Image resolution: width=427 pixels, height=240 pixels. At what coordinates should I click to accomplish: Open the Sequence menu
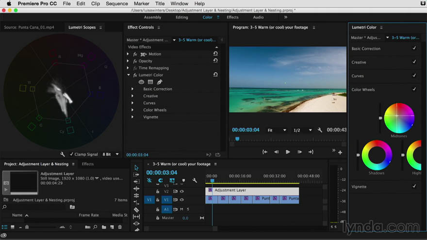(x=117, y=3)
